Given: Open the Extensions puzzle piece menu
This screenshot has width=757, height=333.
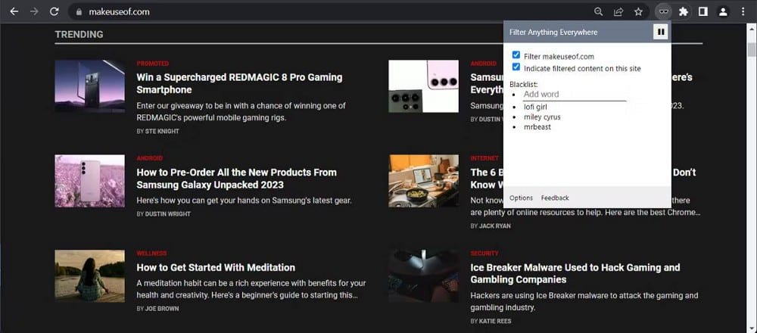Looking at the screenshot, I should coord(683,11).
